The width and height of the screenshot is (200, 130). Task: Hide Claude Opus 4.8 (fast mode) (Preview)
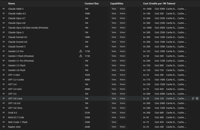point(3,28)
